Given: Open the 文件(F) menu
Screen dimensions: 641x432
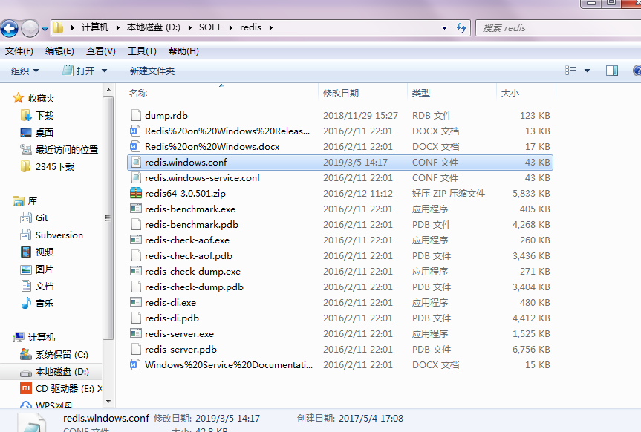Looking at the screenshot, I should (x=19, y=51).
